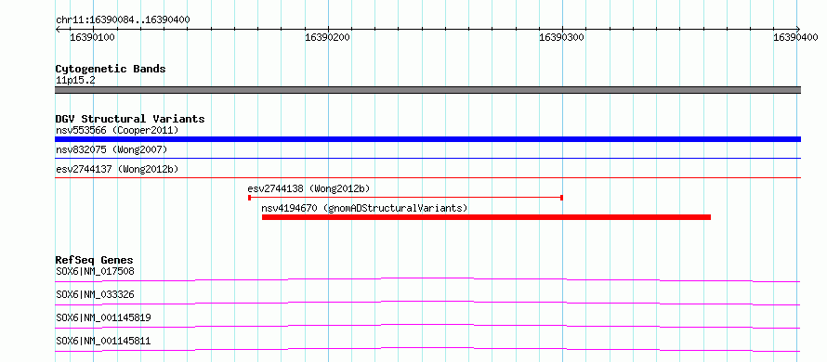Click ruler tick label 16390400
The image size is (827, 362).
pos(796,37)
